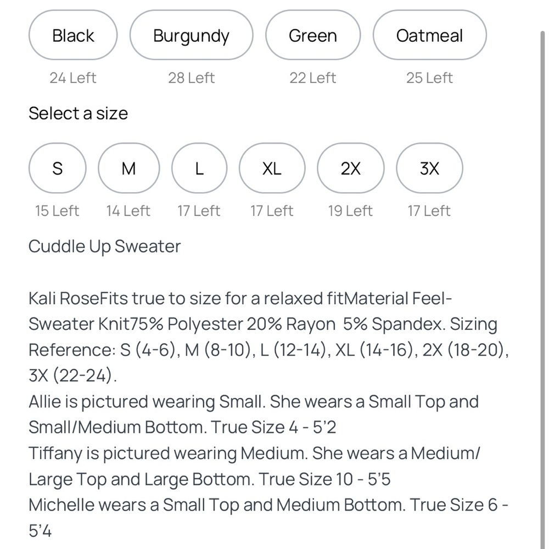Pick the Green color option
Screen dimensions: 549x549
pyautogui.click(x=313, y=35)
